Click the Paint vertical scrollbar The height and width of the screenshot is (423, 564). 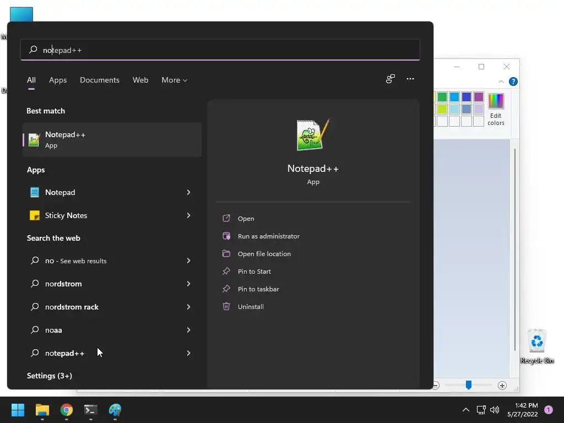click(515, 250)
